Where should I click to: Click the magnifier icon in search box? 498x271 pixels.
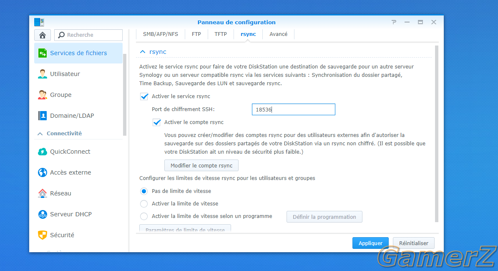coord(61,35)
